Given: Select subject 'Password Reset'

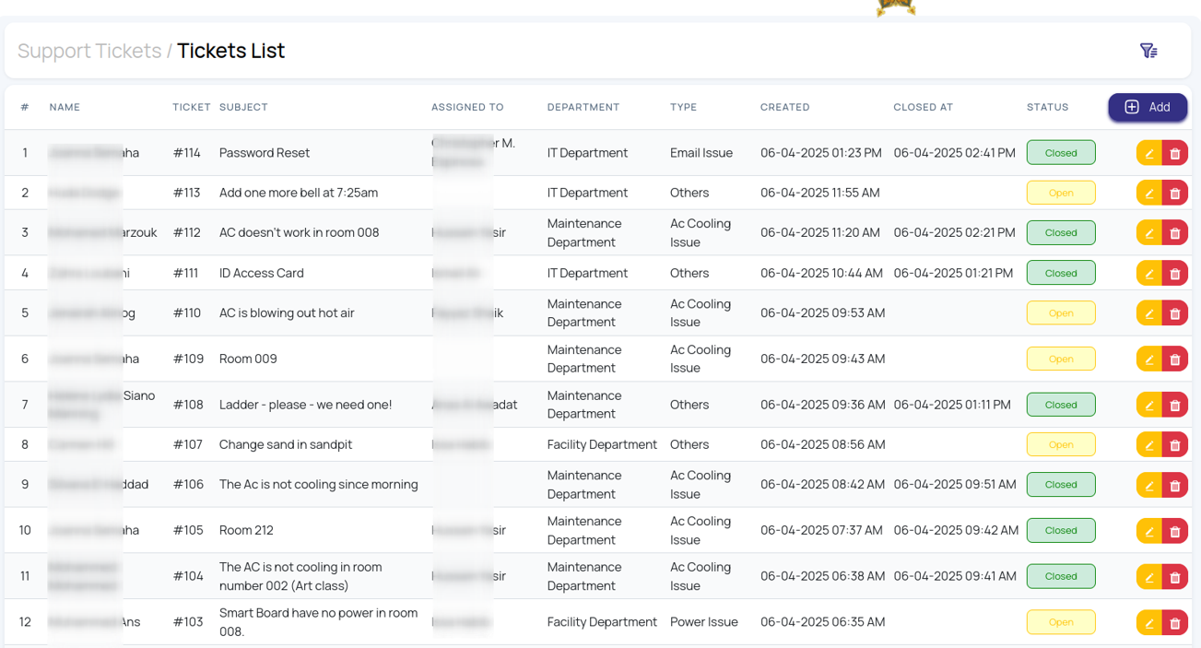Looking at the screenshot, I should [265, 153].
